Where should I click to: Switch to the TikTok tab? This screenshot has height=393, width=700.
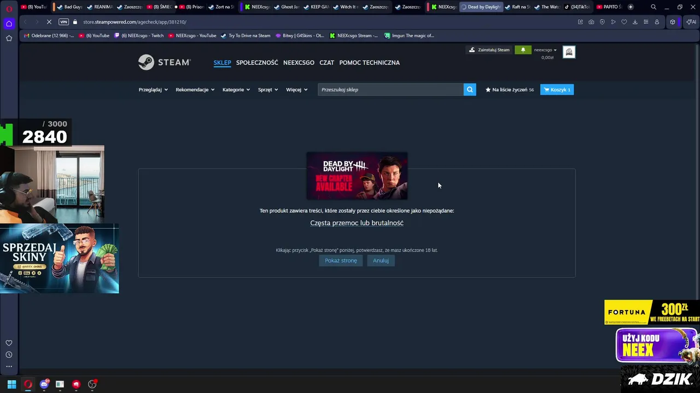click(576, 7)
